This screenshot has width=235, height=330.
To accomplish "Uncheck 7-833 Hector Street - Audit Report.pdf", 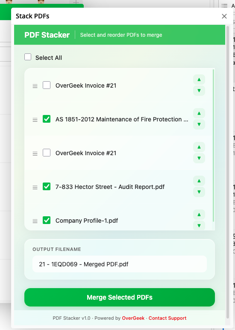I will click(47, 186).
